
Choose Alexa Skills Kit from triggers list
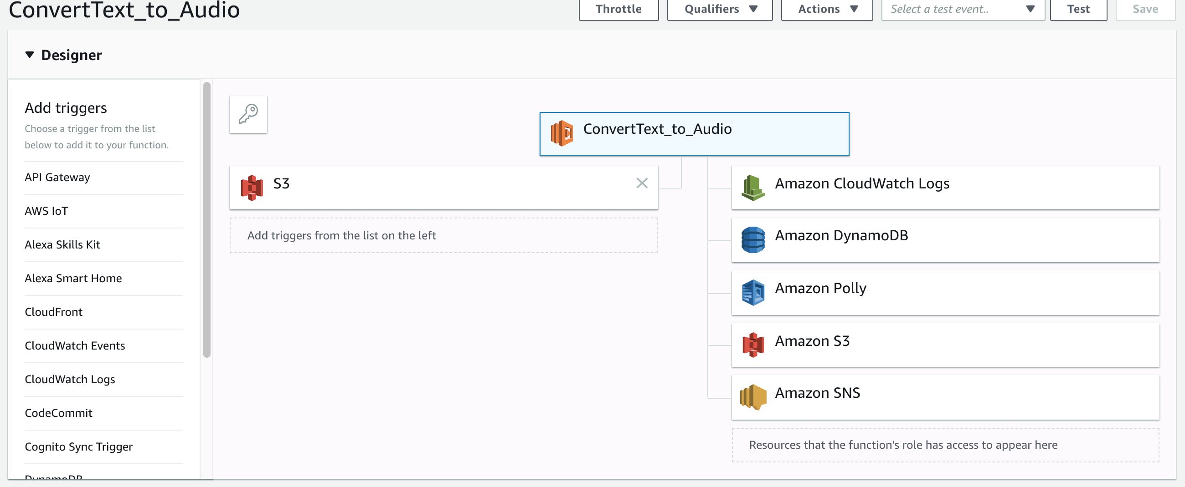click(x=62, y=244)
